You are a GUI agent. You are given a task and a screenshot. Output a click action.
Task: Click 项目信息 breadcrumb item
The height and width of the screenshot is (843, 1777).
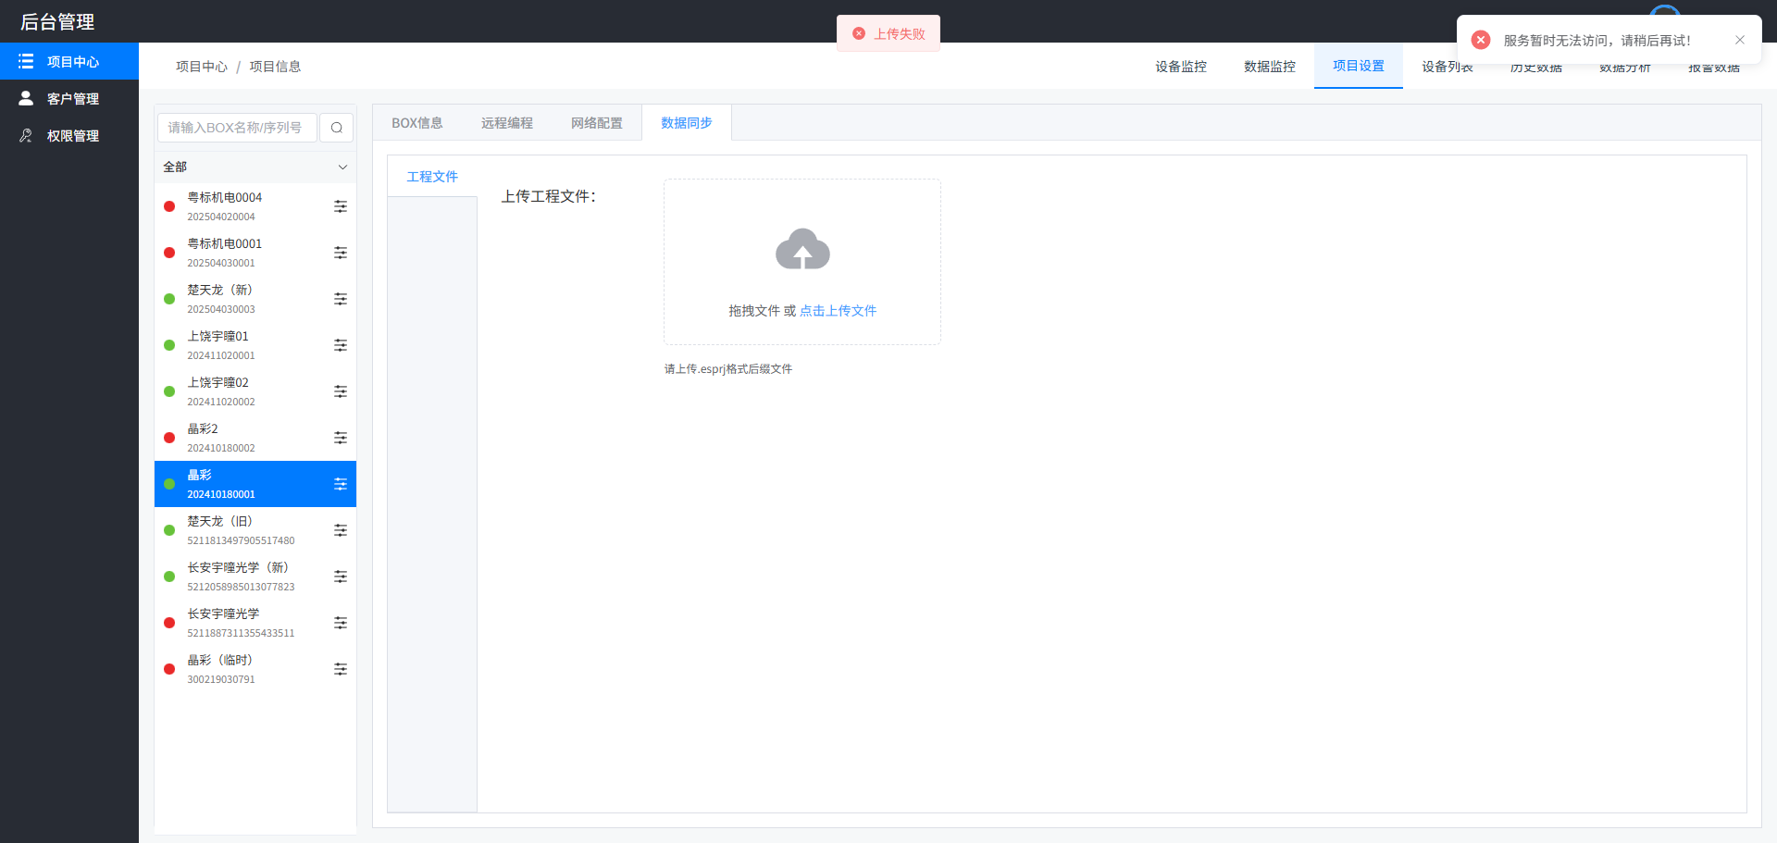point(275,67)
